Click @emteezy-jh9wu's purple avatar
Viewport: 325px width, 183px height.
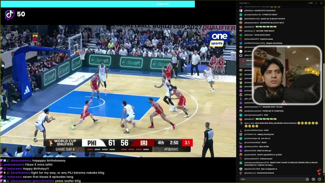(x=241, y=147)
